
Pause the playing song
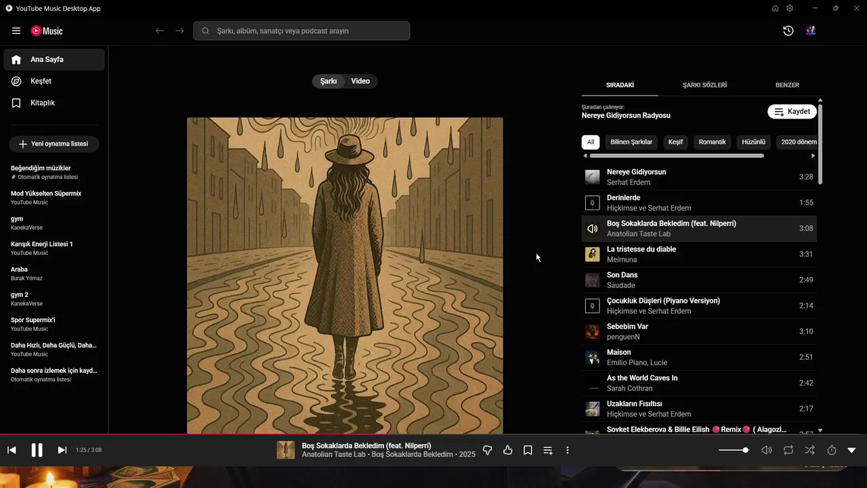(37, 450)
